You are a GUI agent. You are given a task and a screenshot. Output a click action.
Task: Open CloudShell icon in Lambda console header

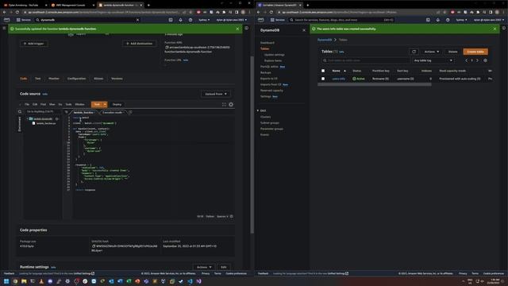pos(171,20)
